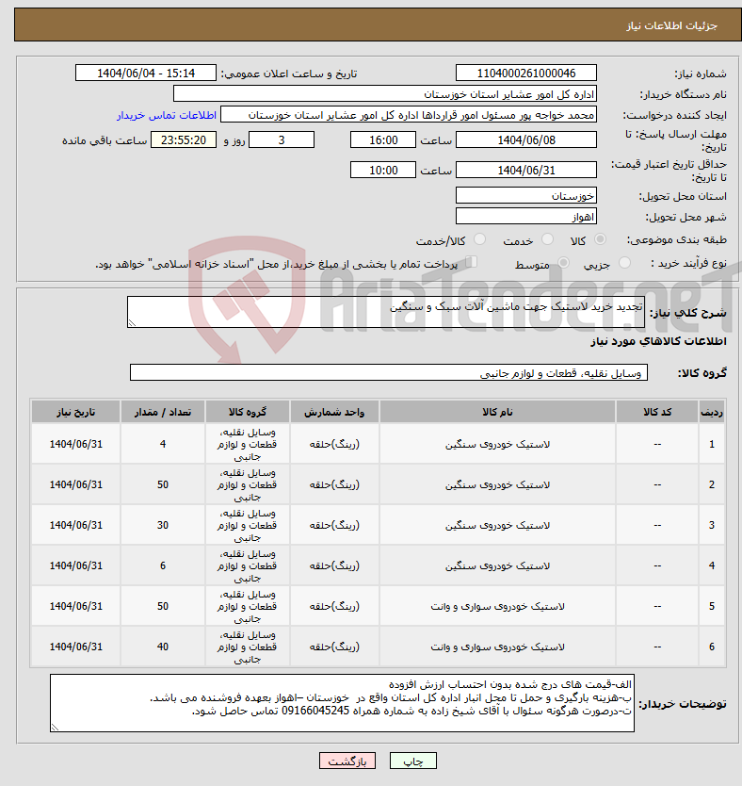Select the کالا/خدمت radio button

[479, 239]
